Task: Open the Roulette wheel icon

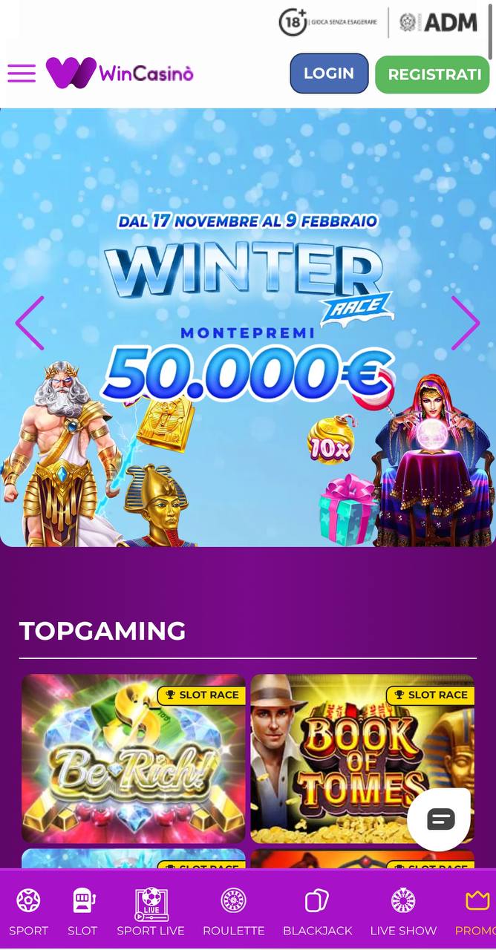Action: pyautogui.click(x=233, y=901)
